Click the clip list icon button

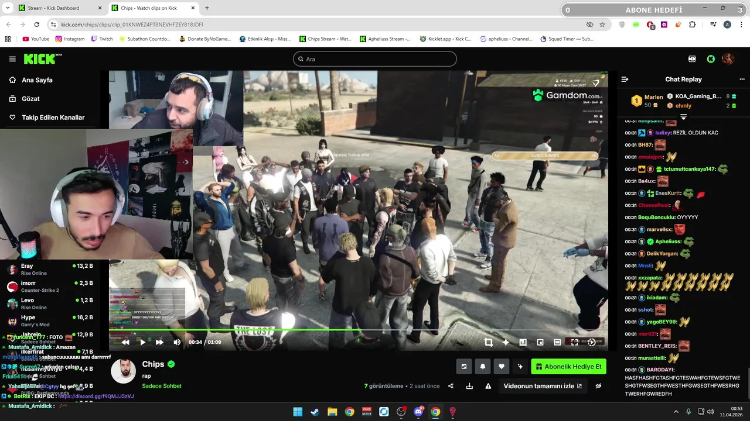464,367
